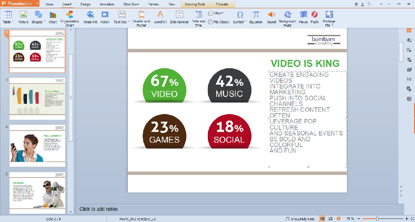Click the File Object button
The height and width of the screenshot is (222, 415).
pos(219,22)
